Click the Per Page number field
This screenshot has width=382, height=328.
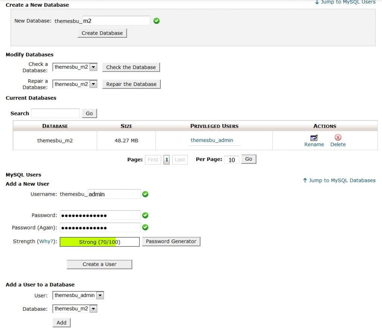coord(232,160)
